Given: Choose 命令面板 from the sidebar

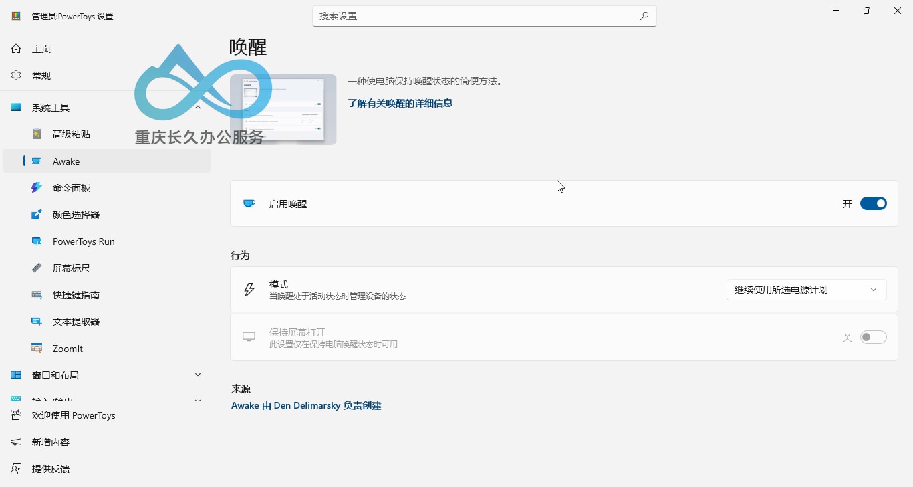Looking at the screenshot, I should coord(107,188).
